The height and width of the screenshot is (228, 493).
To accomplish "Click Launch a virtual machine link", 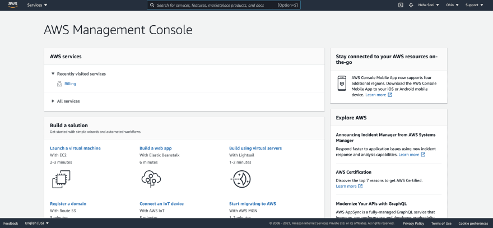I will [x=75, y=148].
